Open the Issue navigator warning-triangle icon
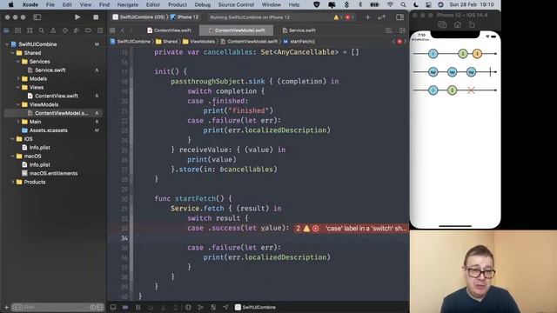This screenshot has height=313, width=557. (x=53, y=30)
